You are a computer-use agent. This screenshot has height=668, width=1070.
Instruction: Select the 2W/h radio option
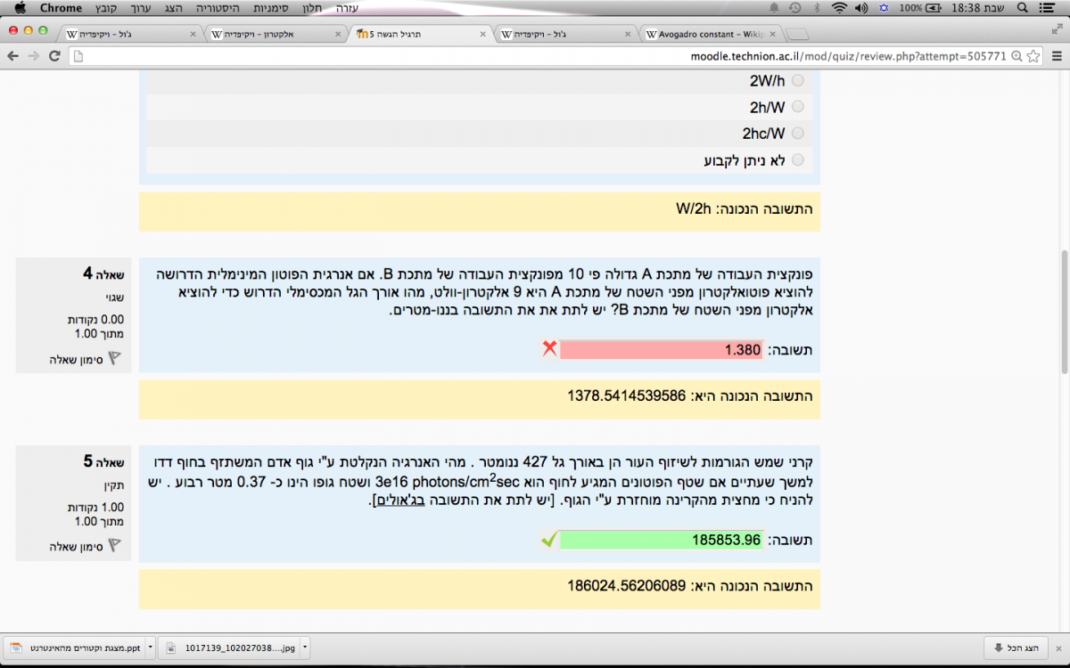click(797, 80)
